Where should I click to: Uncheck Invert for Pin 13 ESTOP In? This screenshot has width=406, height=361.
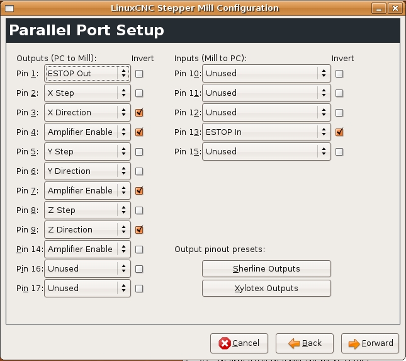(339, 132)
